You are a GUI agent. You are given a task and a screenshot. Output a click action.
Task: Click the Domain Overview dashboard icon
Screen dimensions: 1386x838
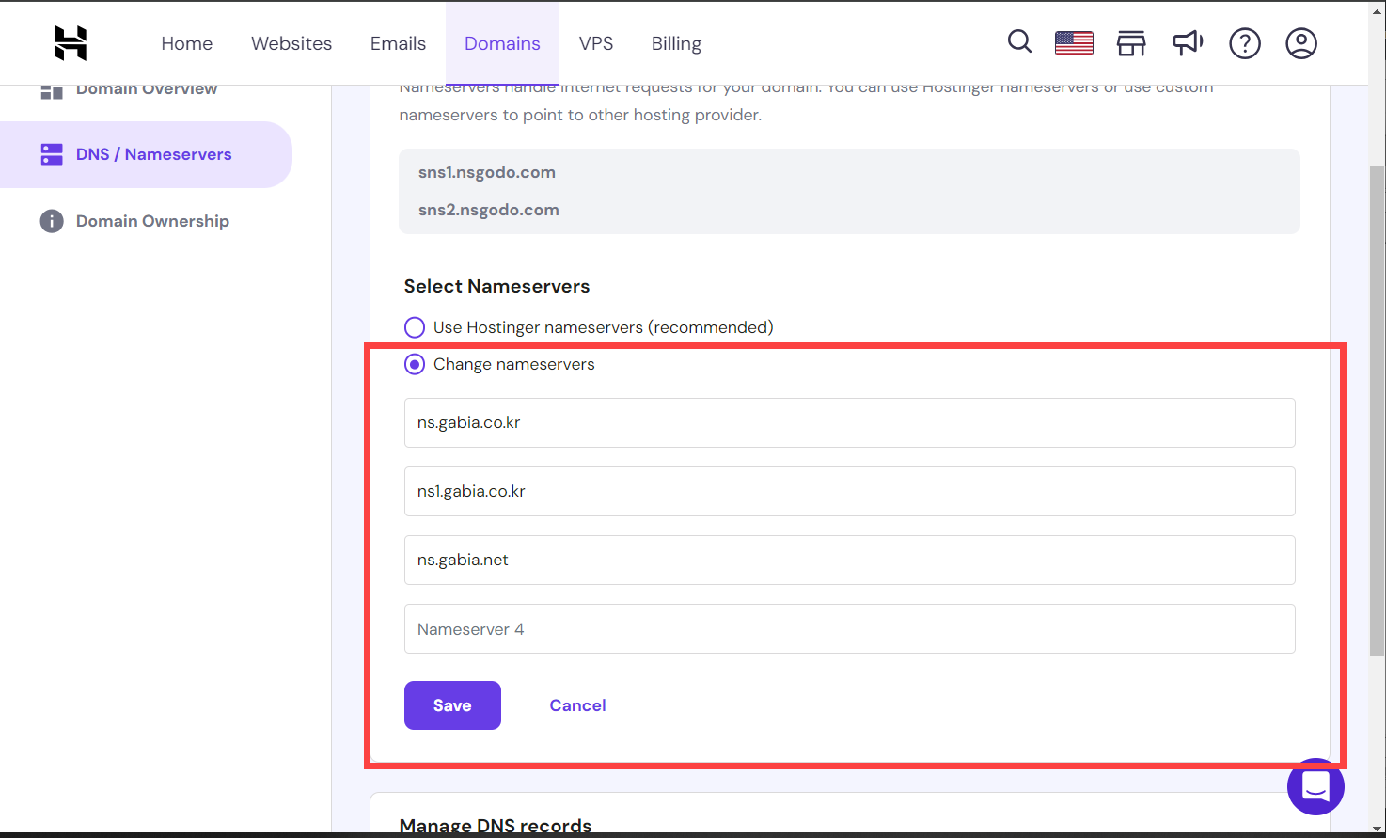click(x=52, y=90)
